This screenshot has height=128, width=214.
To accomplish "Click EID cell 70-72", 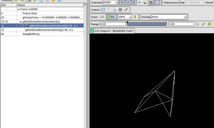I will (9, 22).
